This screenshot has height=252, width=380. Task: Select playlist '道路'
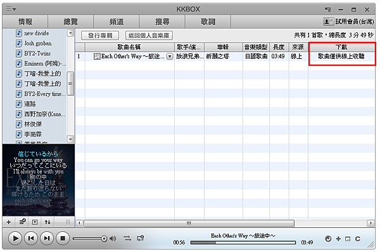[x=30, y=104]
